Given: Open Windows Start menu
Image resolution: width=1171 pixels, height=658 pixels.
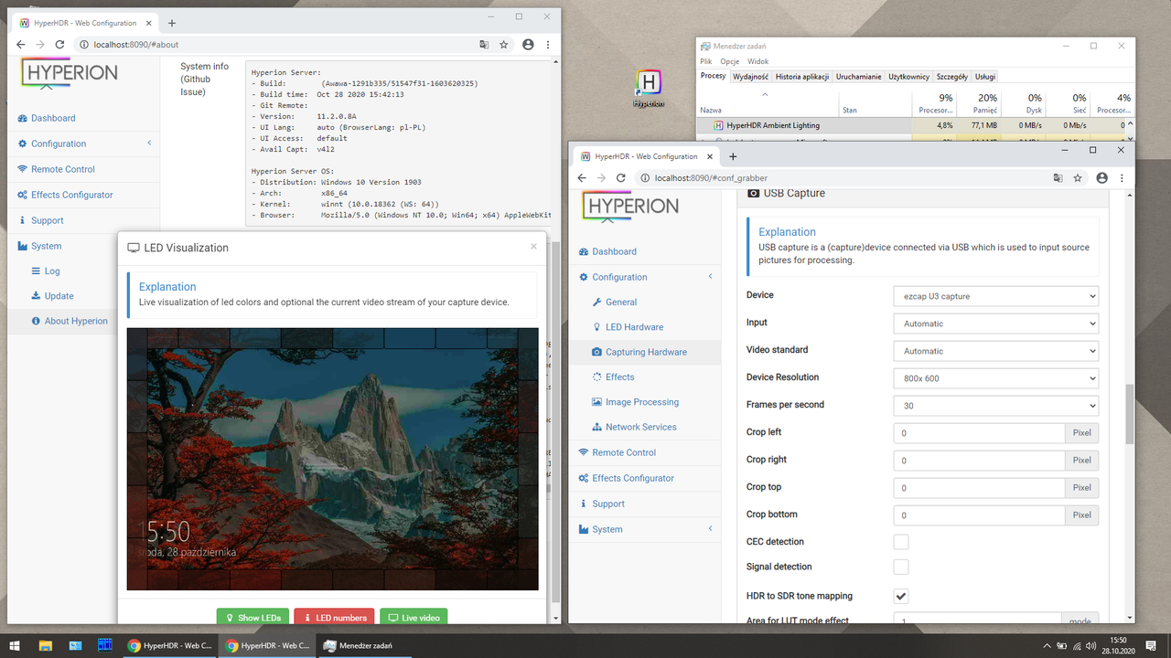Looking at the screenshot, I should coord(15,645).
